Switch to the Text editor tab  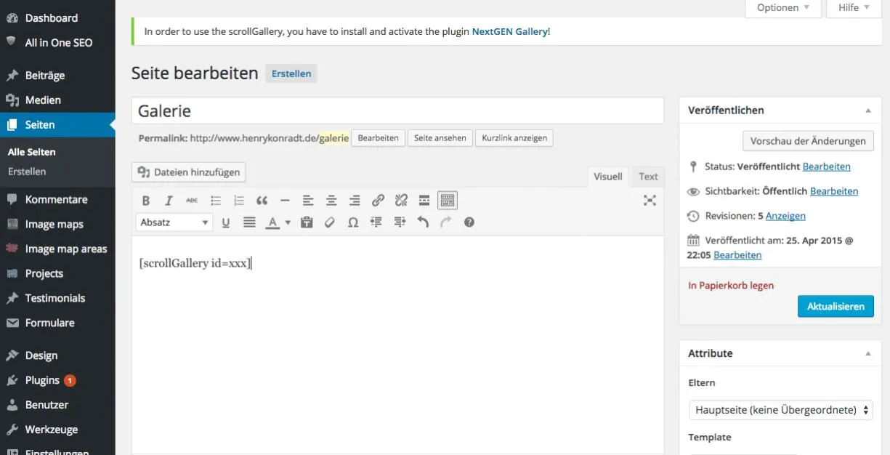[x=648, y=177]
